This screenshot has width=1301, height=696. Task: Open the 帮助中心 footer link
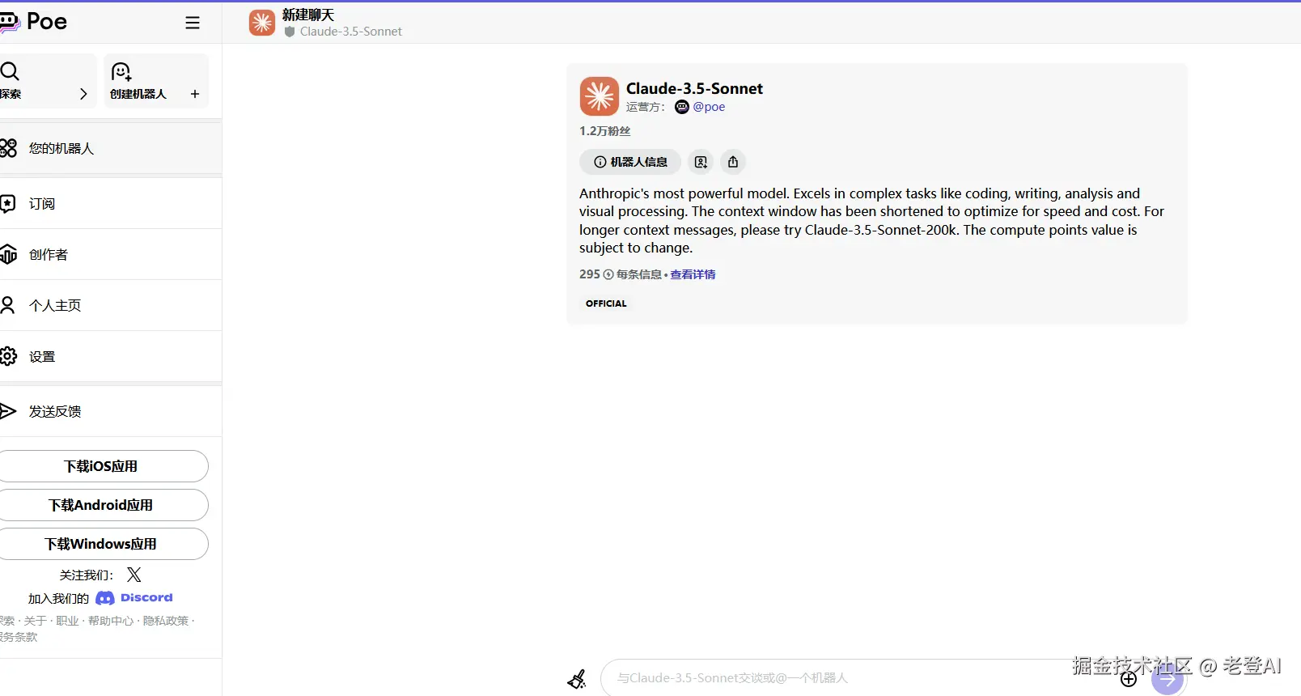point(111,621)
